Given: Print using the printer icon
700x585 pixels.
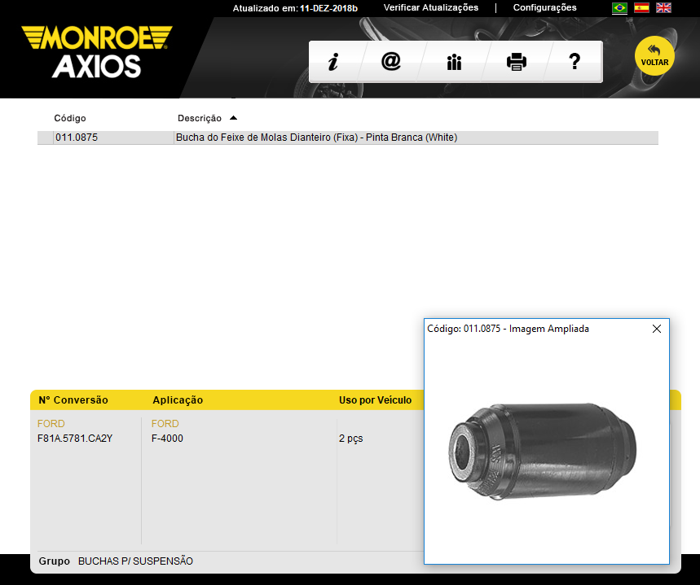Looking at the screenshot, I should click(x=517, y=63).
